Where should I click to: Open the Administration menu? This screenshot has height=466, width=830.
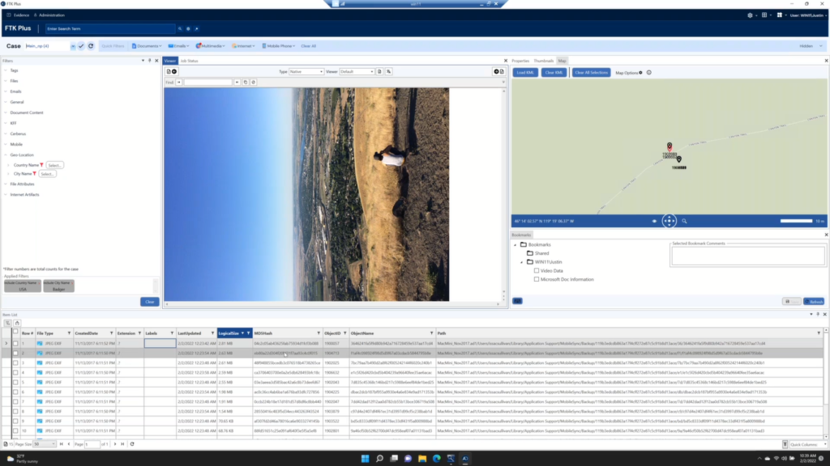[x=49, y=15]
